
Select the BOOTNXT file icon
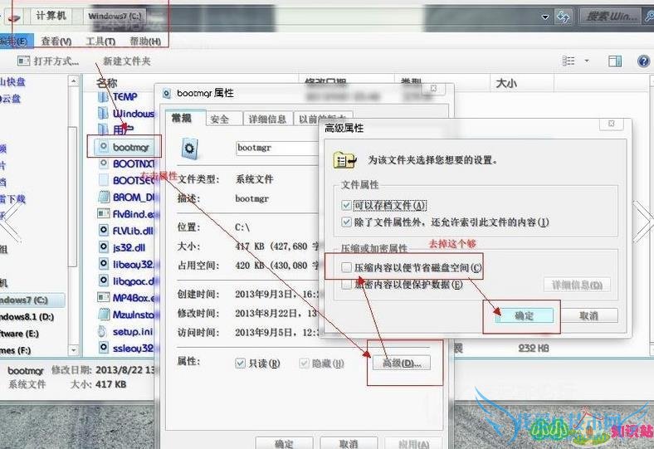[104, 163]
